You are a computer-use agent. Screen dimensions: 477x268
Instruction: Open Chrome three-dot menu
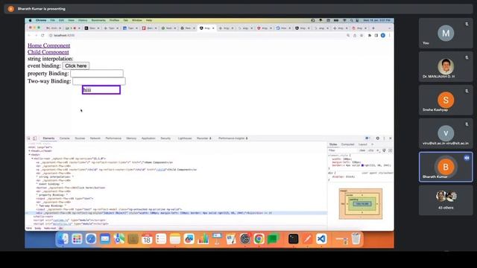tap(389, 36)
